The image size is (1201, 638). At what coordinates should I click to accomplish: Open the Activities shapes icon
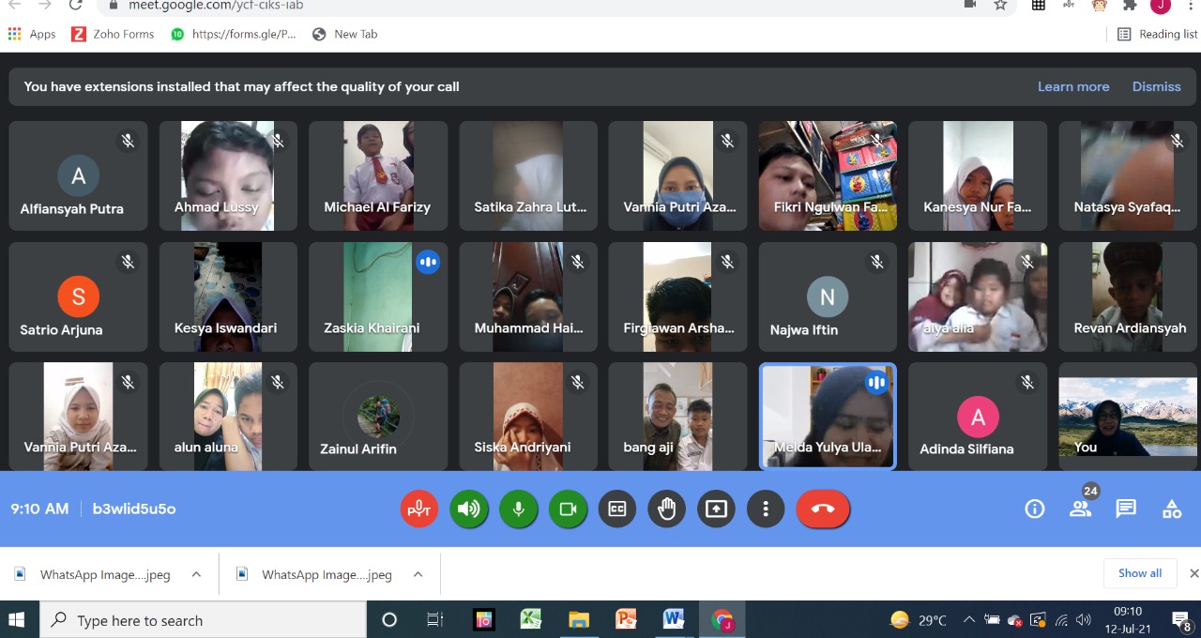pos(1171,509)
